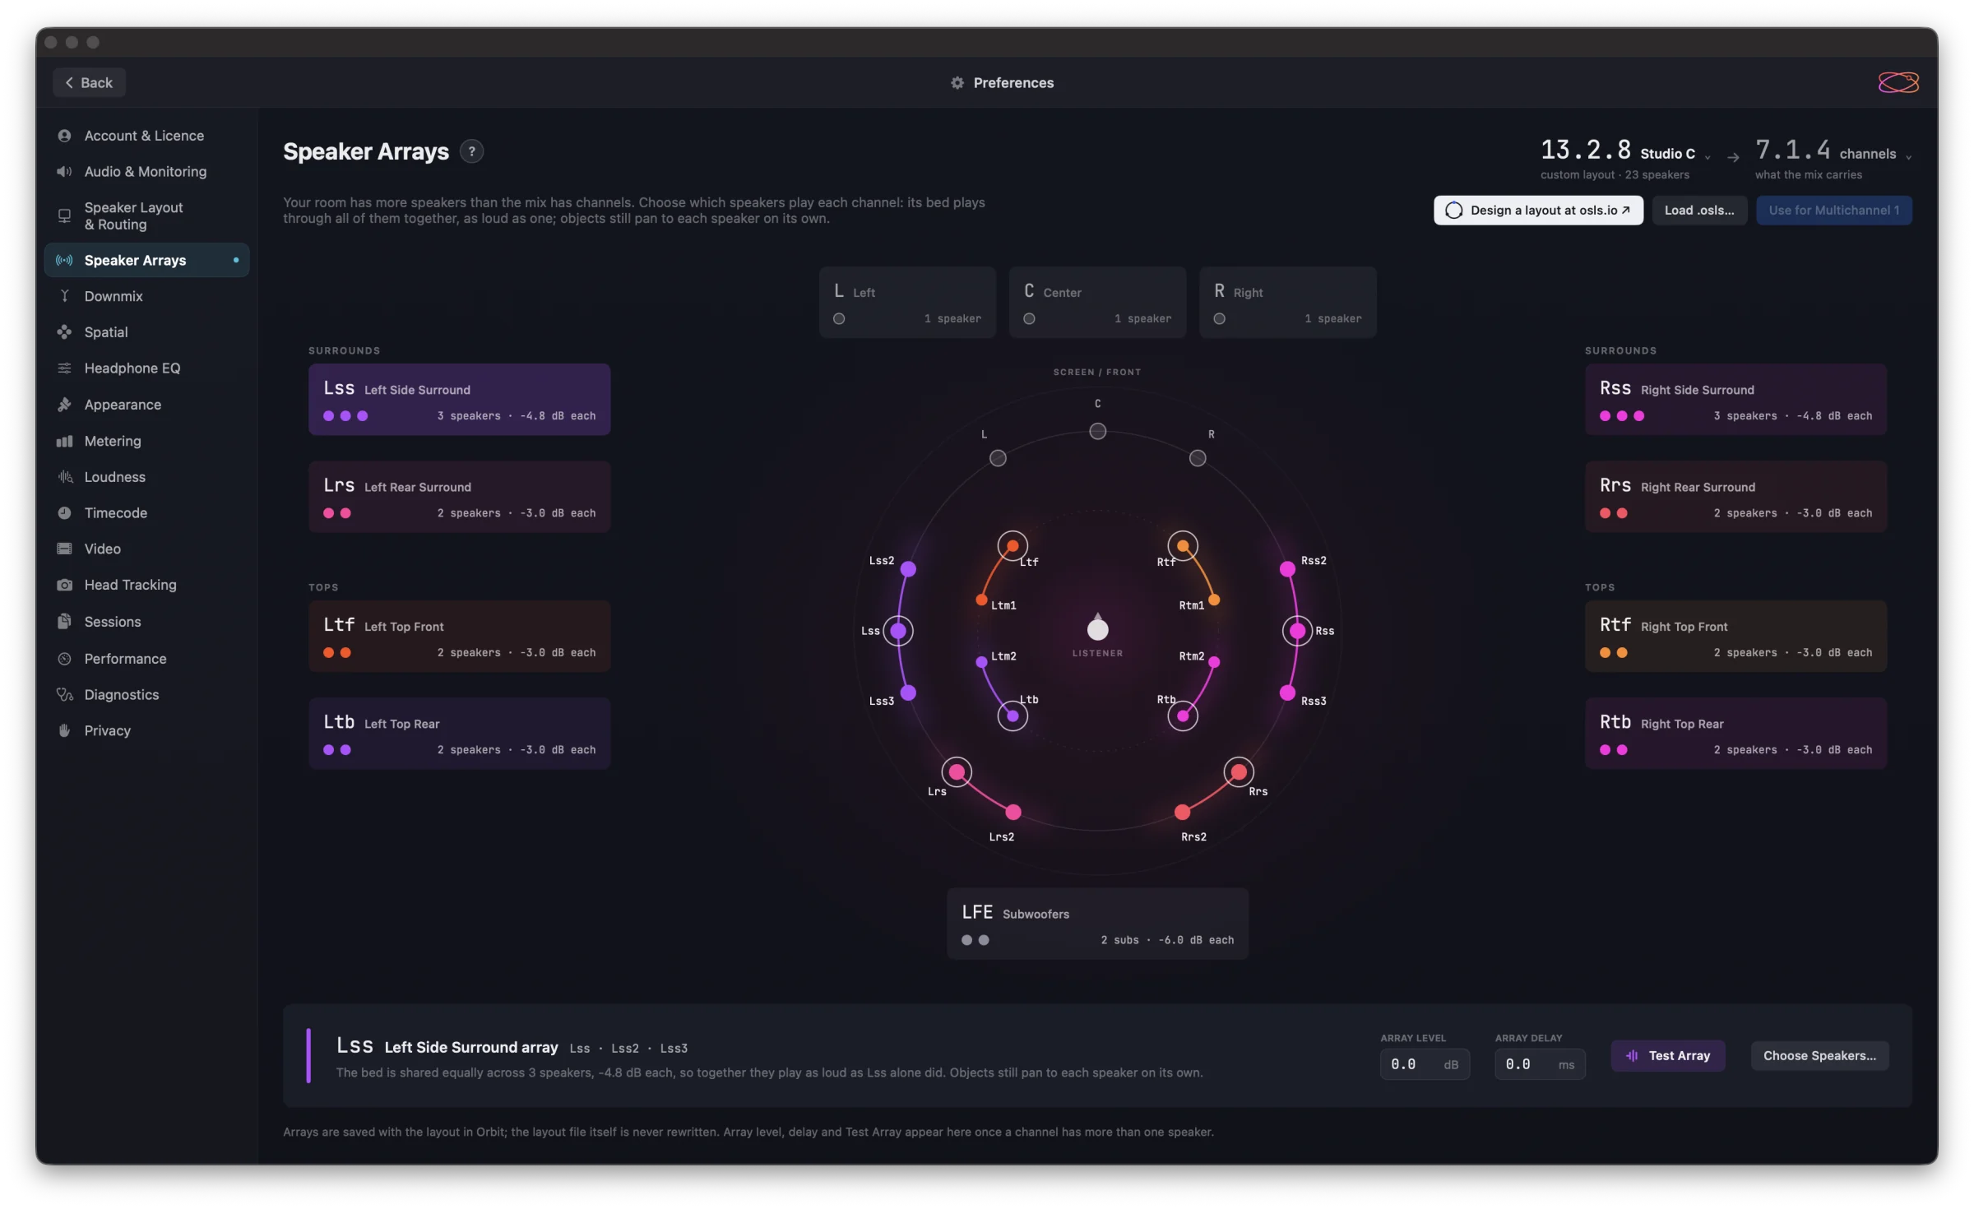Open Head Tracking preferences

146,585
